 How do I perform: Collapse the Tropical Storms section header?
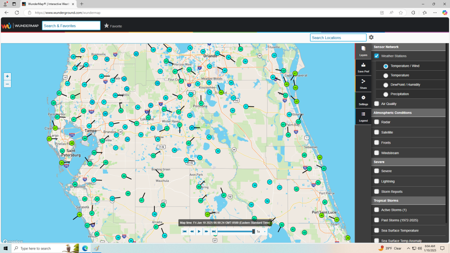[x=386, y=201]
